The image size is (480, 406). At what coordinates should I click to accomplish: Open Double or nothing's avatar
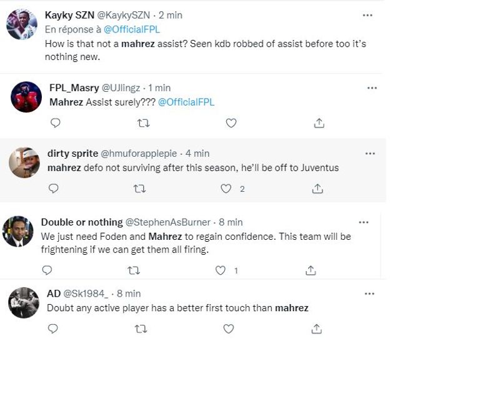(x=17, y=232)
